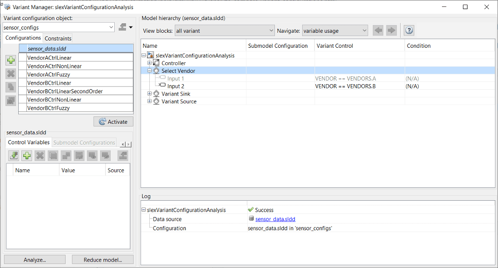Select the sensor_data.sldd configuration header row
Image resolution: width=498 pixels, height=268 pixels.
pos(76,49)
